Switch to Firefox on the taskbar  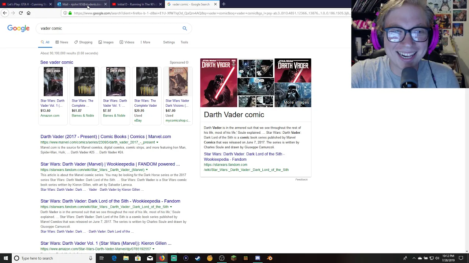pos(162,258)
